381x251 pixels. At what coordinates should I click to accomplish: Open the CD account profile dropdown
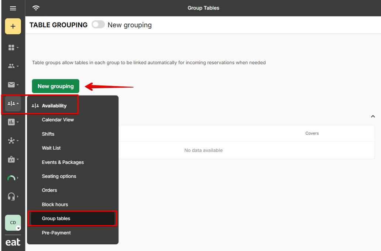pos(13,223)
